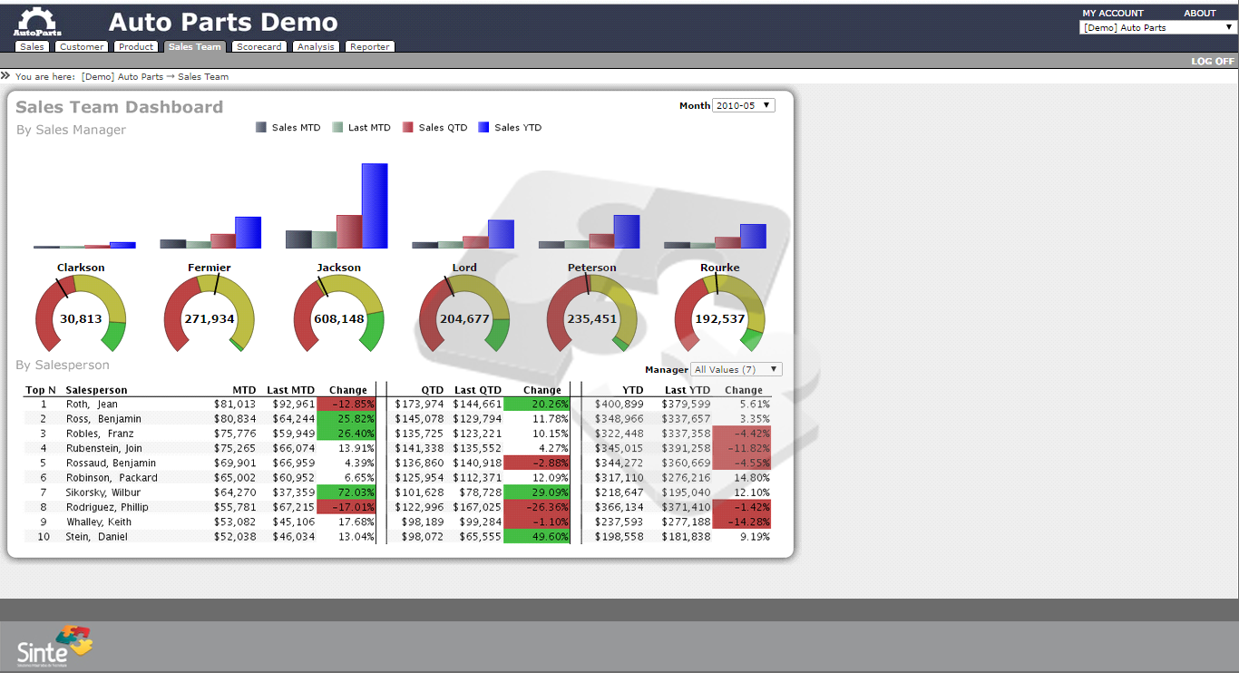Click the Sinte logo in footer
The width and height of the screenshot is (1239, 673).
point(54,646)
